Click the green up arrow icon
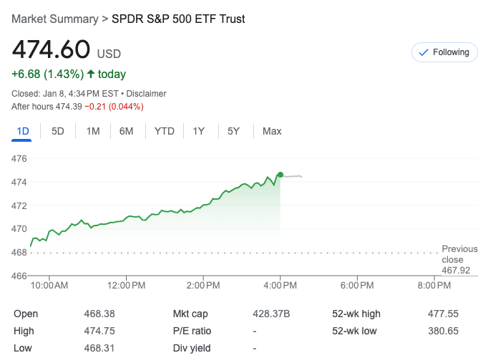488x363 pixels. (90, 74)
